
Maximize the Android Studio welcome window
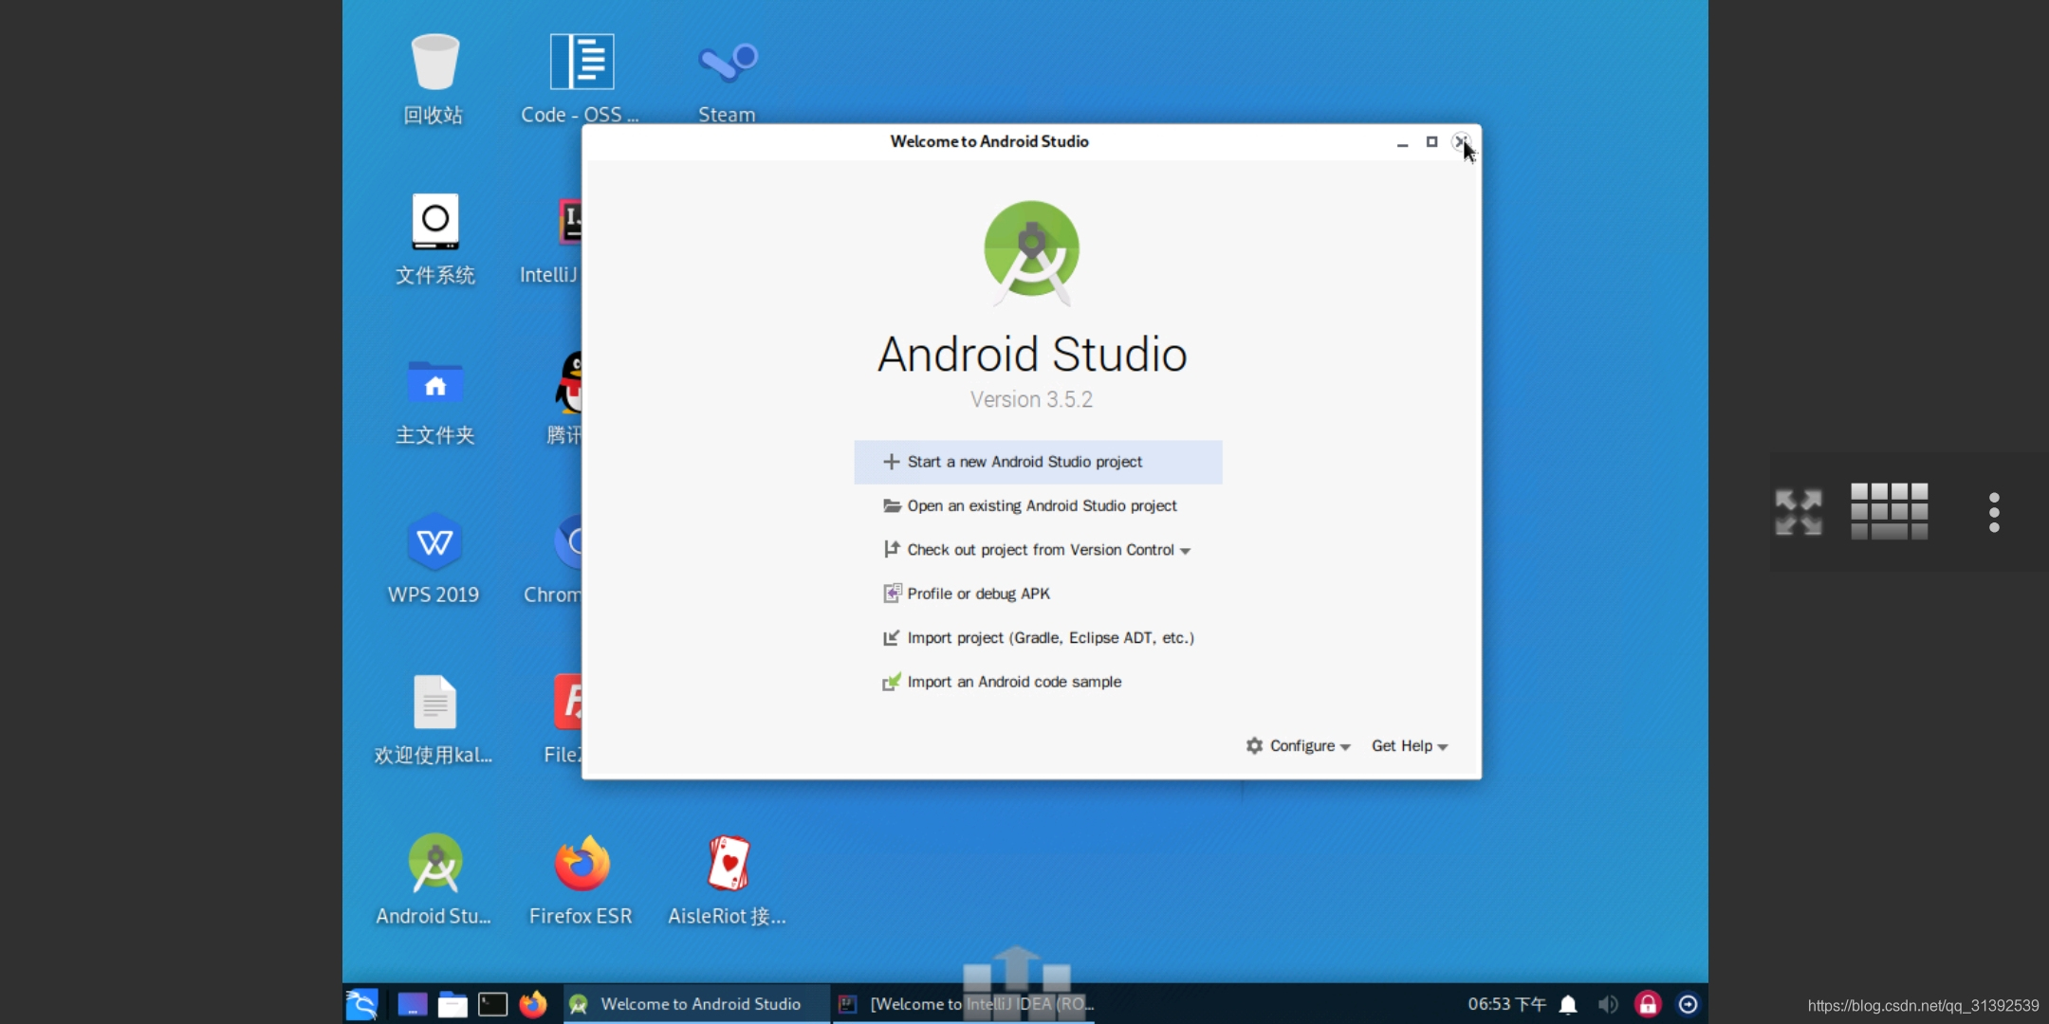point(1431,142)
